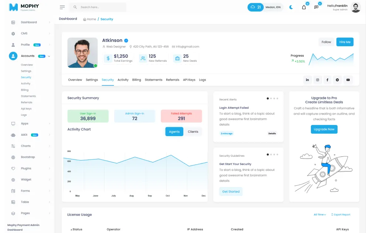Click the Bootstrap globe sidebar icon
This screenshot has width=366, height=233.
pos(13,157)
